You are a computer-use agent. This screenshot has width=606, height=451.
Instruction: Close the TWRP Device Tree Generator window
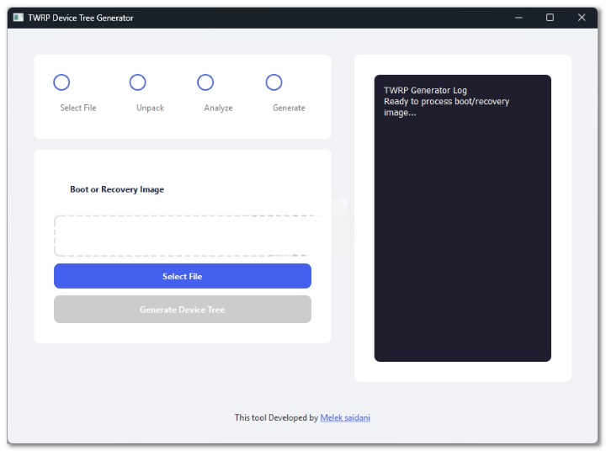[582, 18]
